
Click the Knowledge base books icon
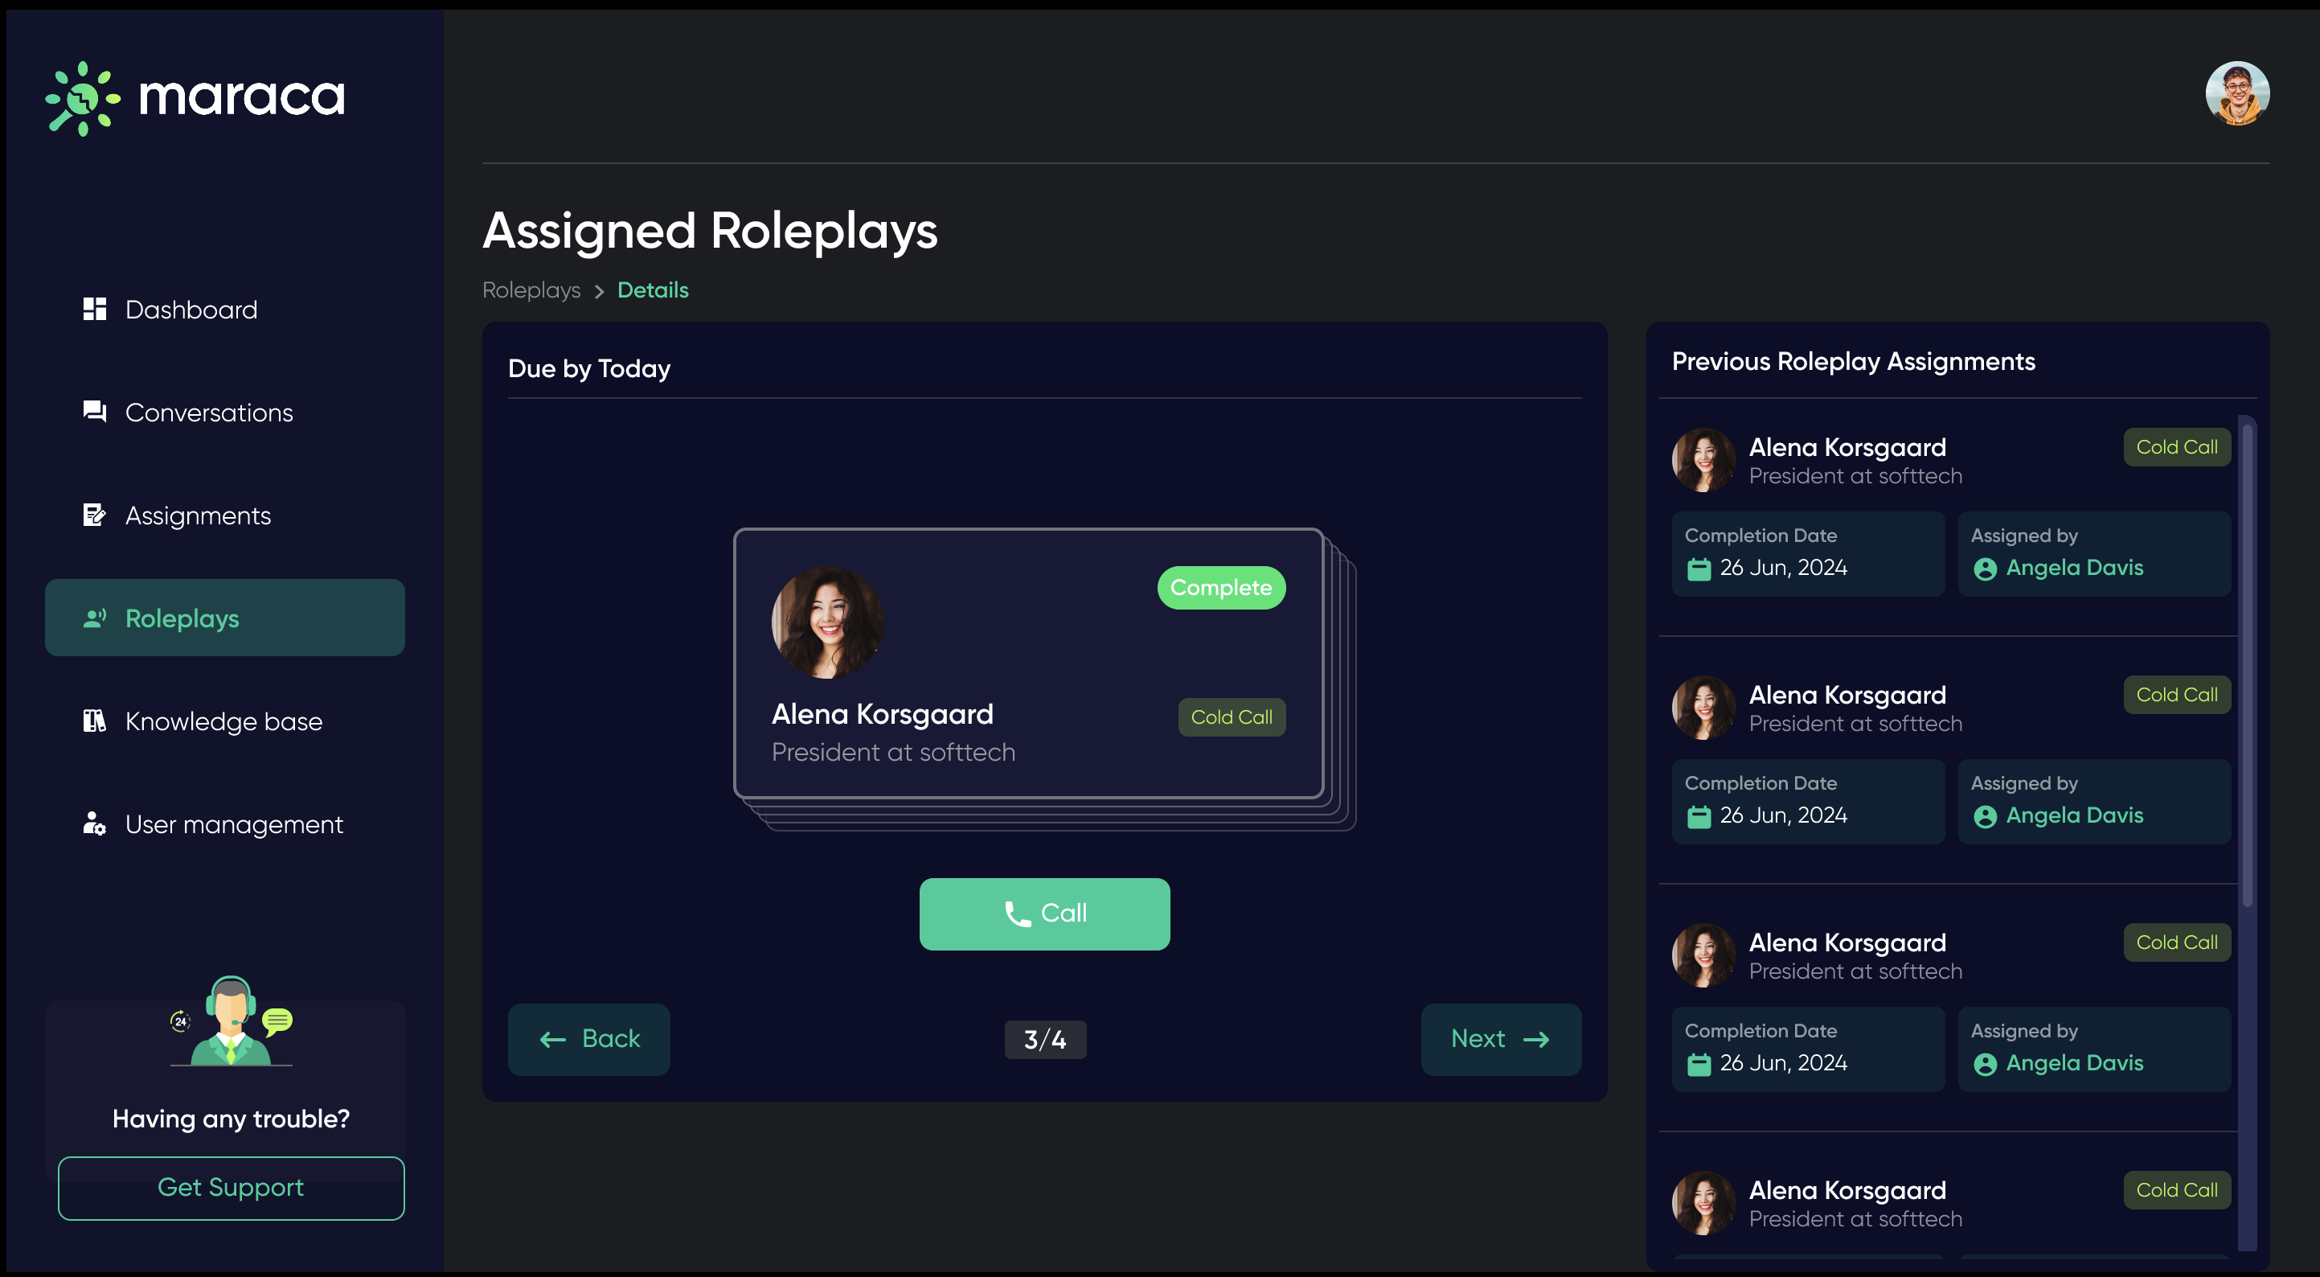(x=95, y=721)
